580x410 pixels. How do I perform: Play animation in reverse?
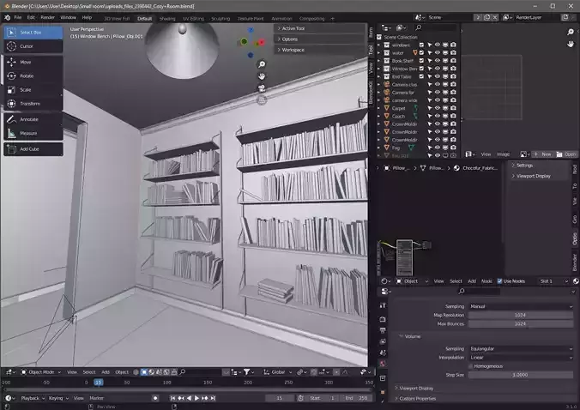(x=189, y=398)
